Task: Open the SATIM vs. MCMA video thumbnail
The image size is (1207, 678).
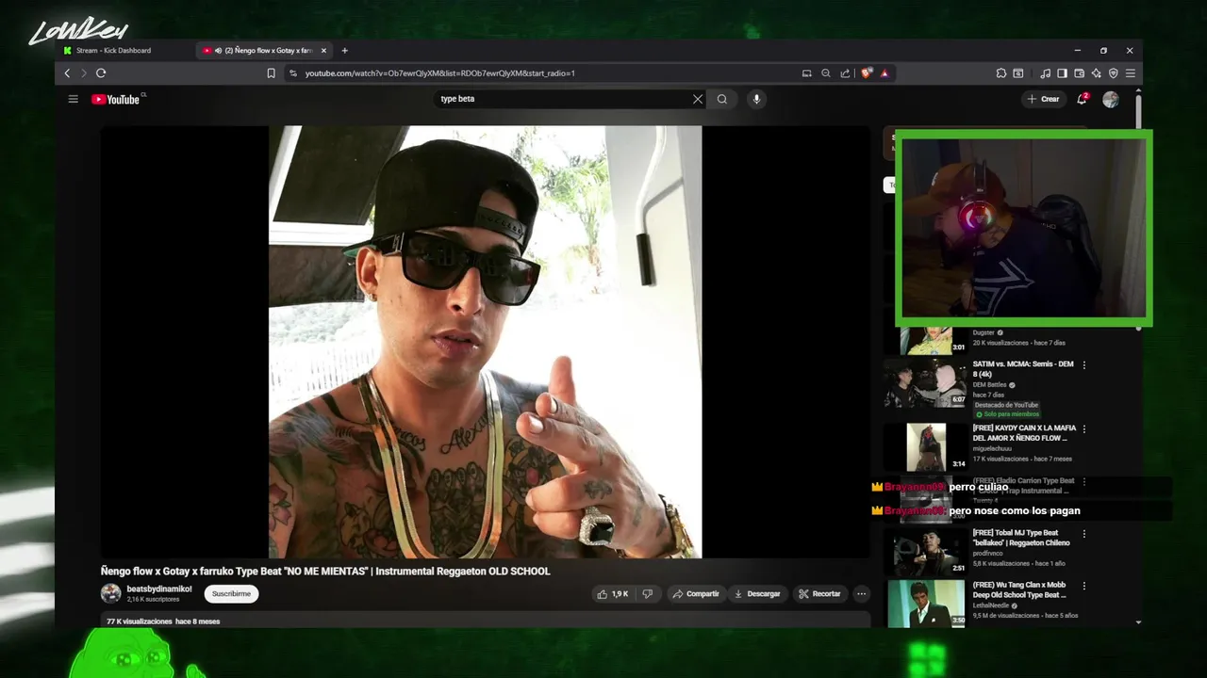Action: click(925, 382)
